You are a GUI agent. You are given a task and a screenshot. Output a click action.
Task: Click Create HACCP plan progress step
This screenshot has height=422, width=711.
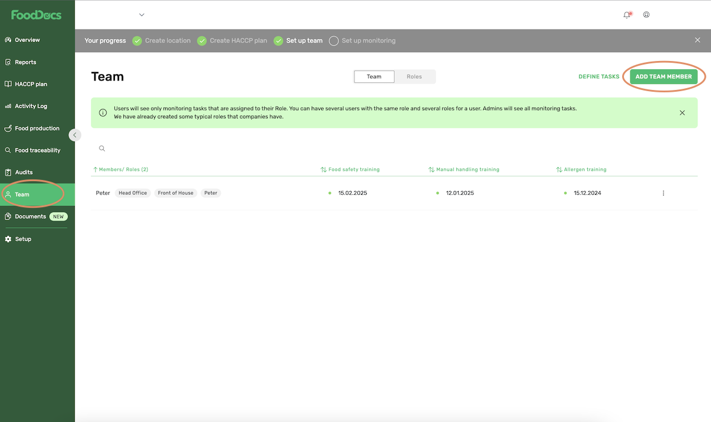pyautogui.click(x=238, y=41)
